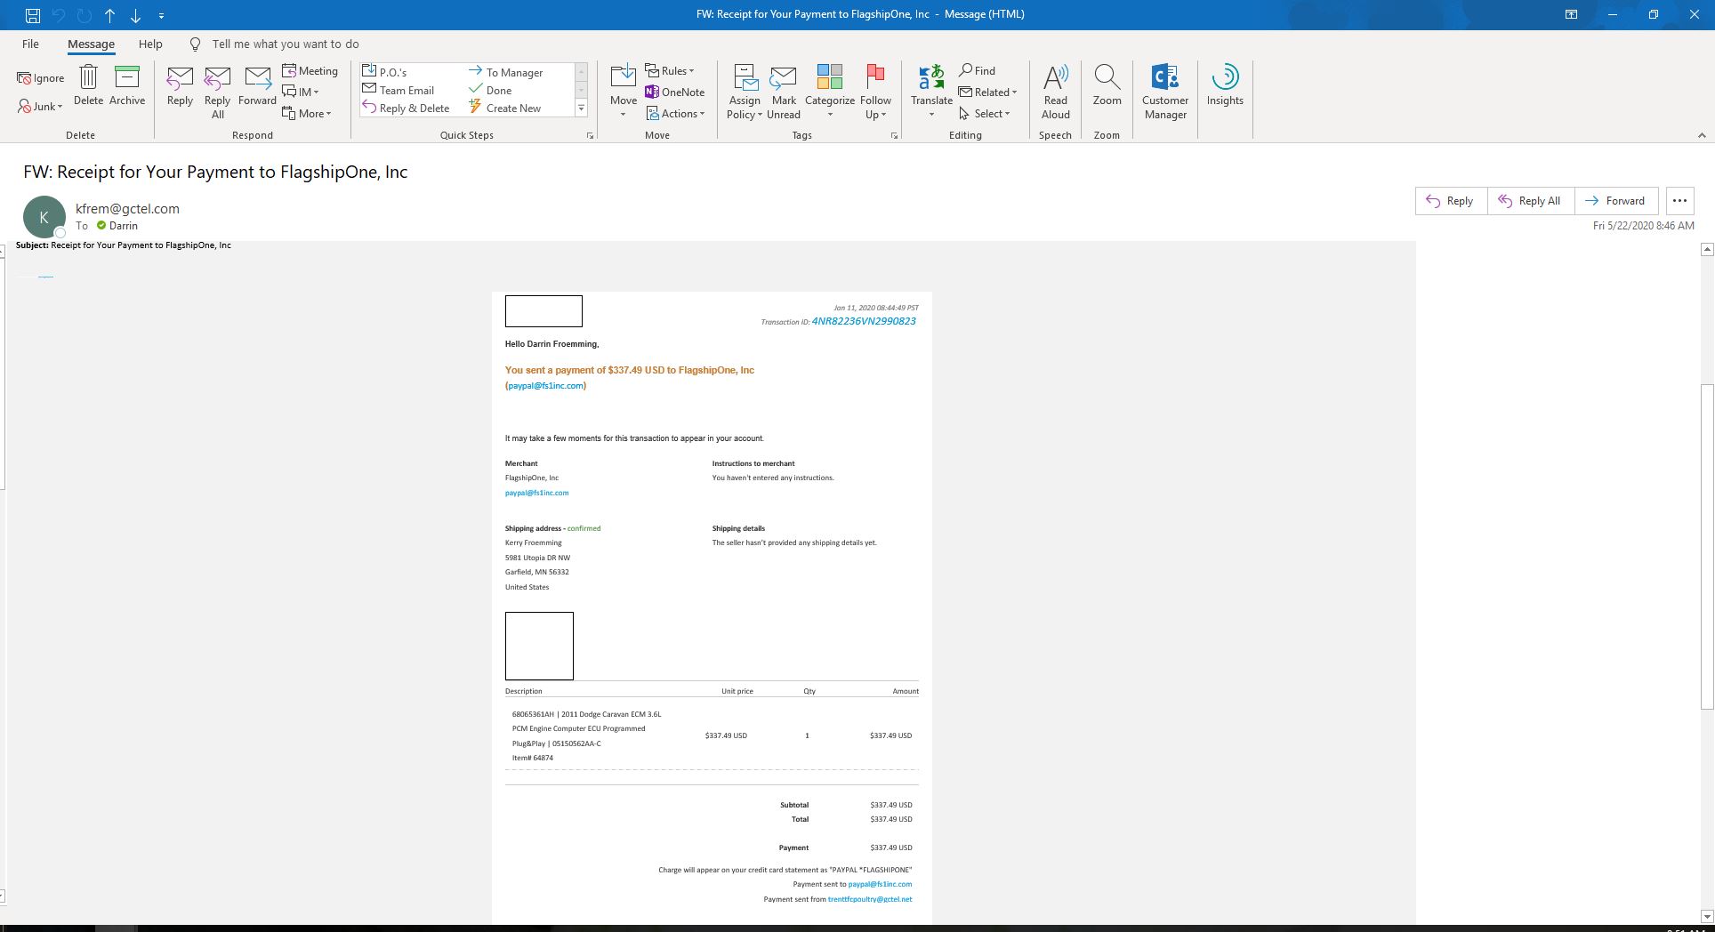This screenshot has height=932, width=1715.
Task: Click Forward in message header
Action: (x=1615, y=201)
